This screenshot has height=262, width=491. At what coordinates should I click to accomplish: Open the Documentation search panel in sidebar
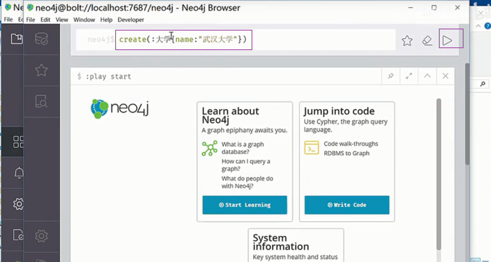pyautogui.click(x=42, y=101)
